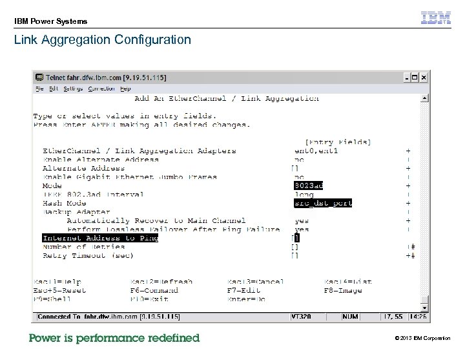Click Esc+1=Help shortcut text
The width and height of the screenshot is (465, 349).
57,282
